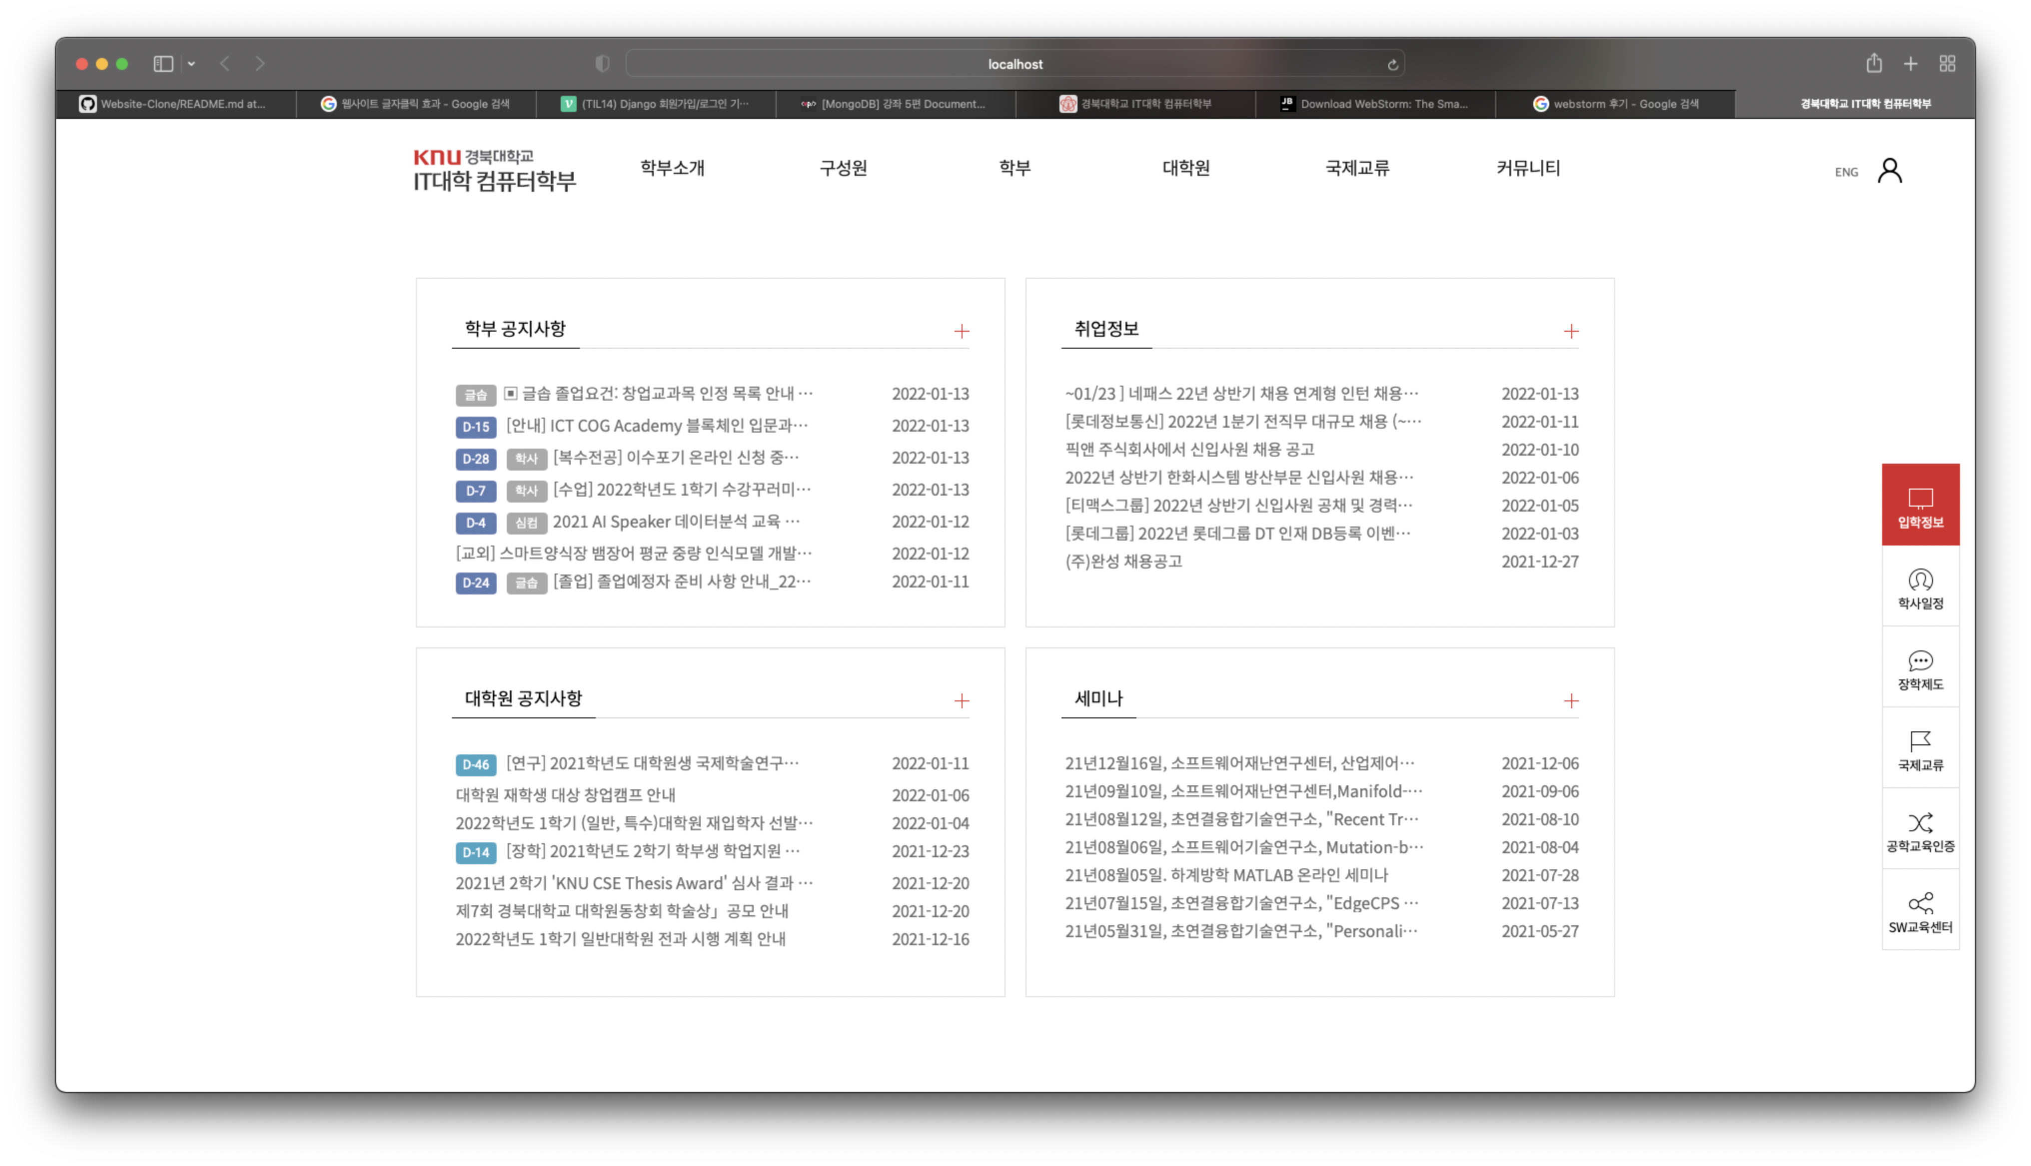The height and width of the screenshot is (1166, 2031).
Task: Open the 구성원 menu
Action: pyautogui.click(x=843, y=167)
